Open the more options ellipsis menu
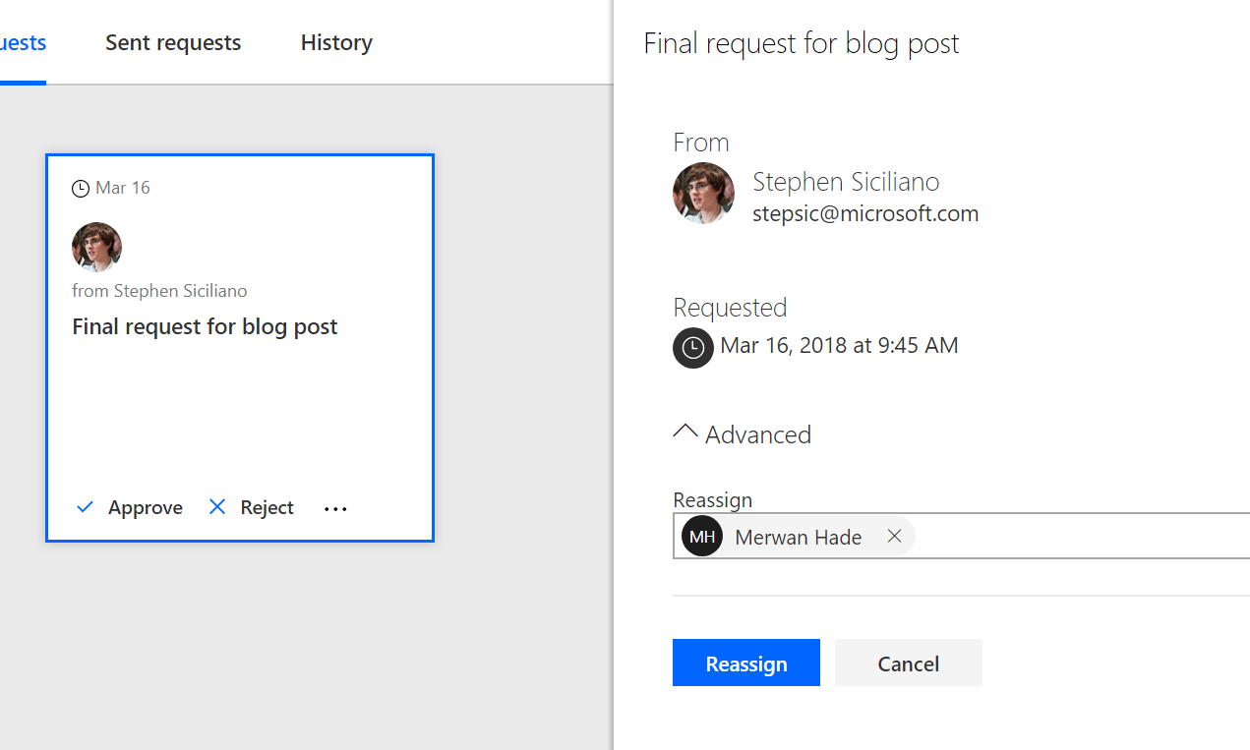This screenshot has width=1250, height=750. click(x=335, y=508)
